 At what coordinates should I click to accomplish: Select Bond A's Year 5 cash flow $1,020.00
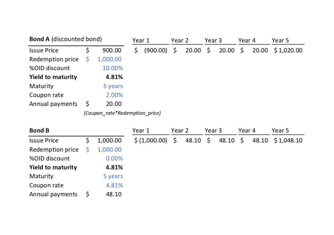pos(288,50)
